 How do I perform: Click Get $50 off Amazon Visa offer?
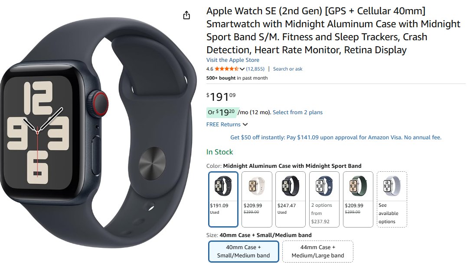(x=336, y=137)
